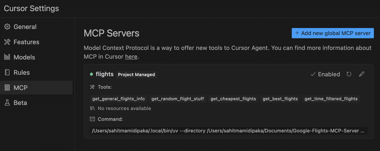Image resolution: width=380 pixels, height=151 pixels.
Task: Click the General gear icon
Action: [x=7, y=27]
